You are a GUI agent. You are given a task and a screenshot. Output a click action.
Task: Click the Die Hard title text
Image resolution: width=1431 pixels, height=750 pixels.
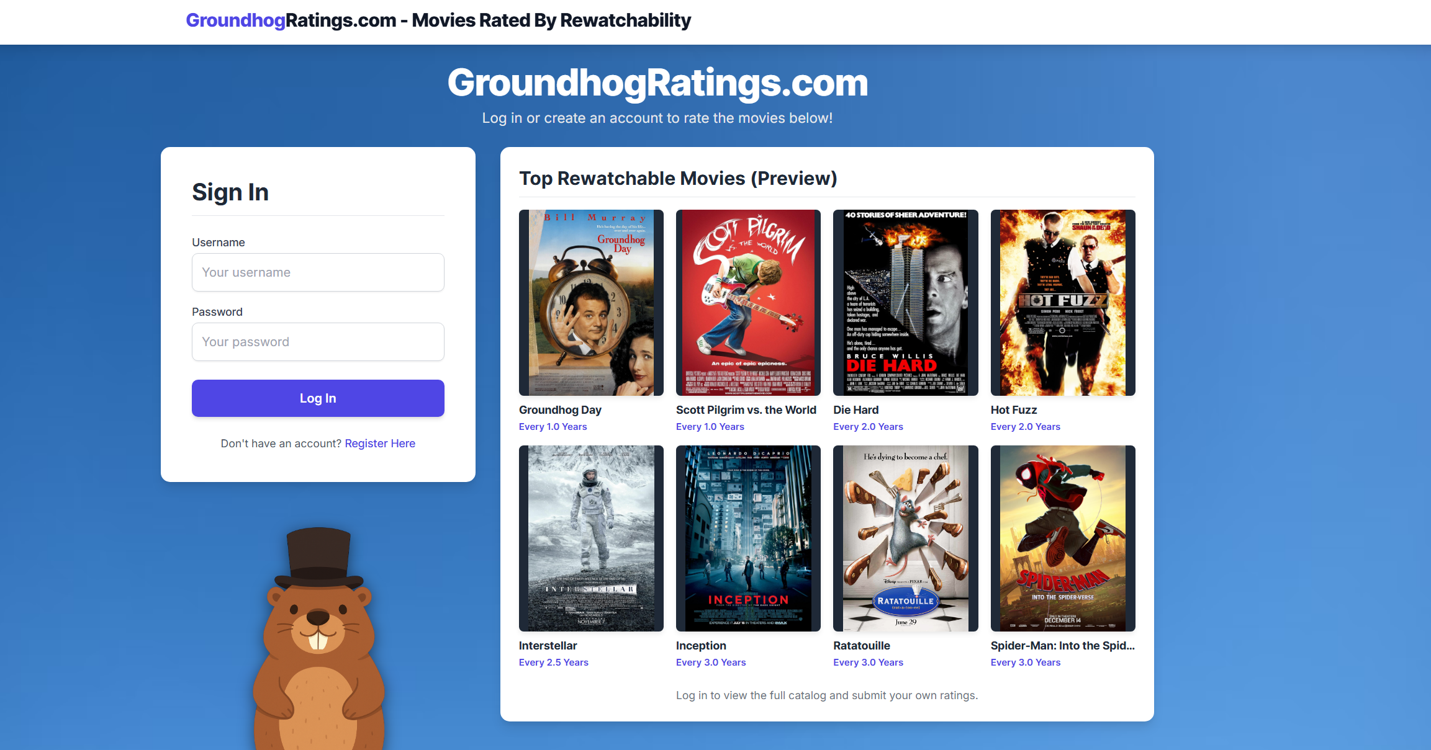856,410
